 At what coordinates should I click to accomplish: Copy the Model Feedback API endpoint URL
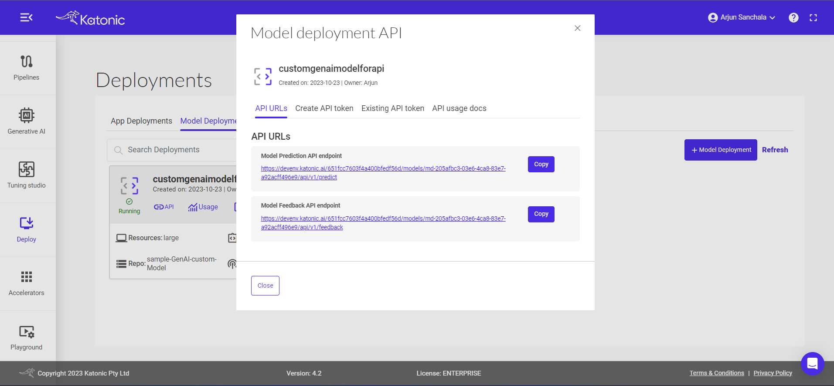click(541, 214)
